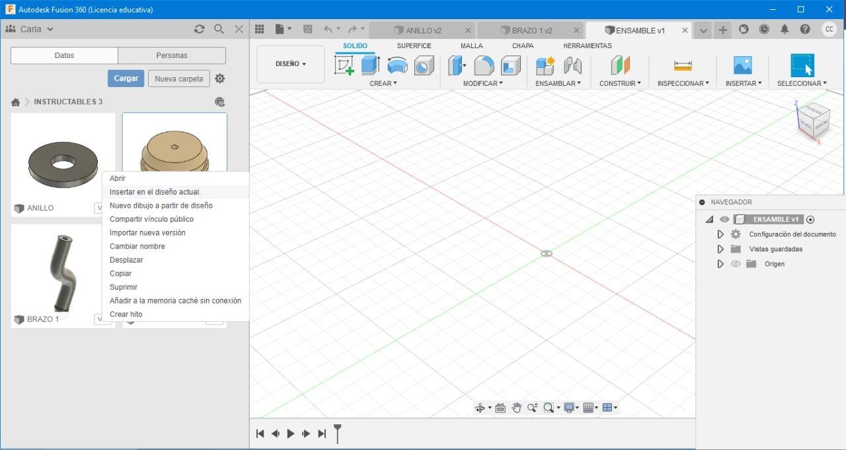This screenshot has height=450, width=846.
Task: Close the ANILLO v2 tab
Action: coord(469,30)
